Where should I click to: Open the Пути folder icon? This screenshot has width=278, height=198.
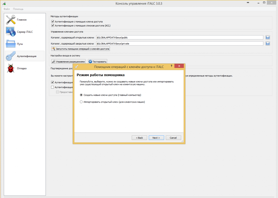point(11,44)
